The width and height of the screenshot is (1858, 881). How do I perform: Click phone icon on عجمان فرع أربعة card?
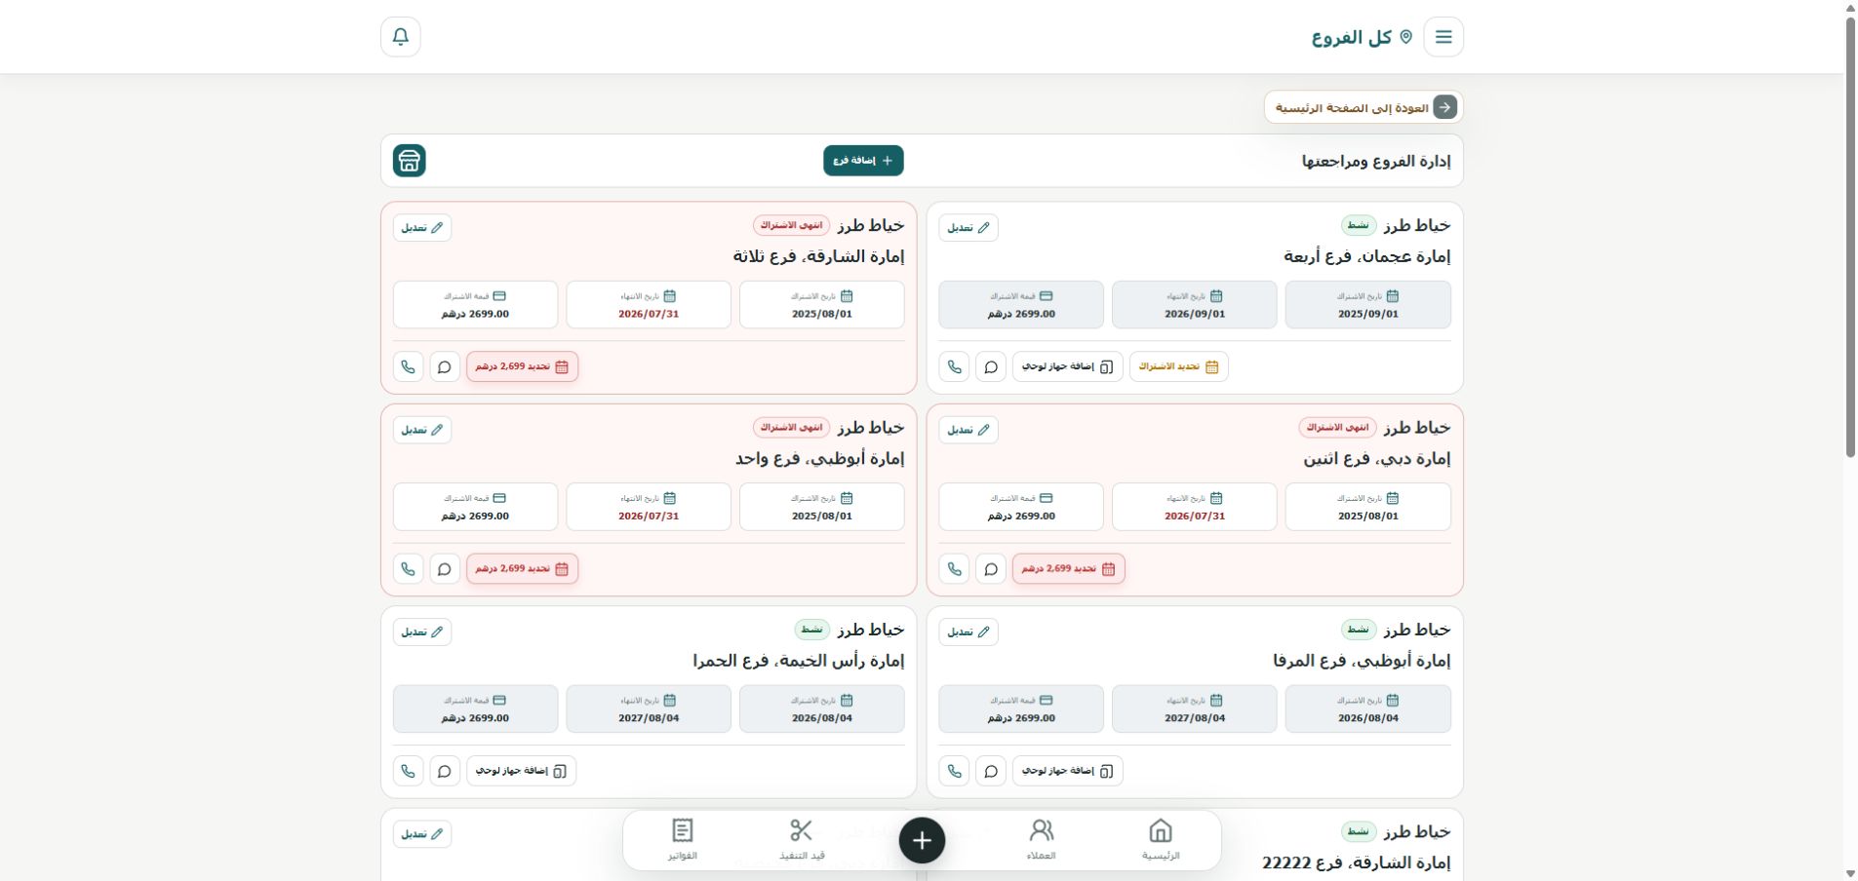tap(955, 366)
